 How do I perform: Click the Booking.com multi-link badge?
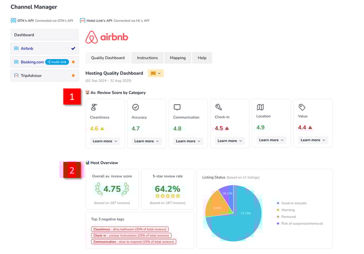[58, 62]
